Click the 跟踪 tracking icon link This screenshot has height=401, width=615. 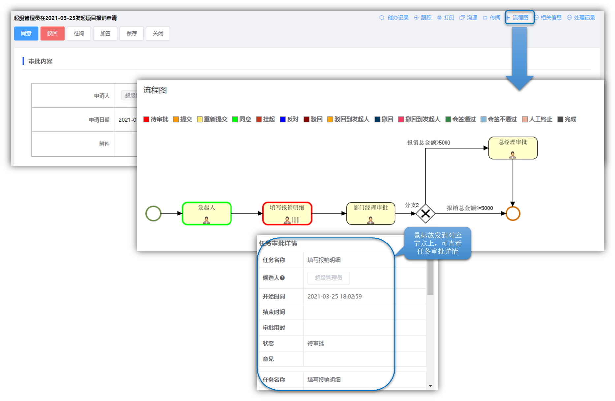(x=423, y=18)
